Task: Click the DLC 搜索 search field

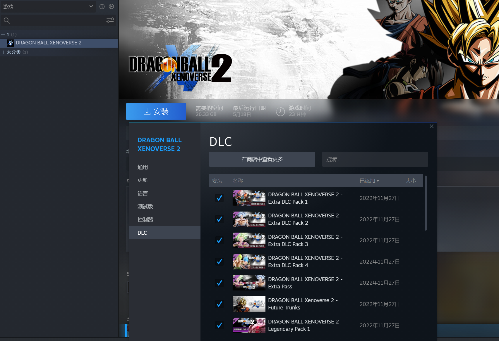Action: [x=375, y=159]
